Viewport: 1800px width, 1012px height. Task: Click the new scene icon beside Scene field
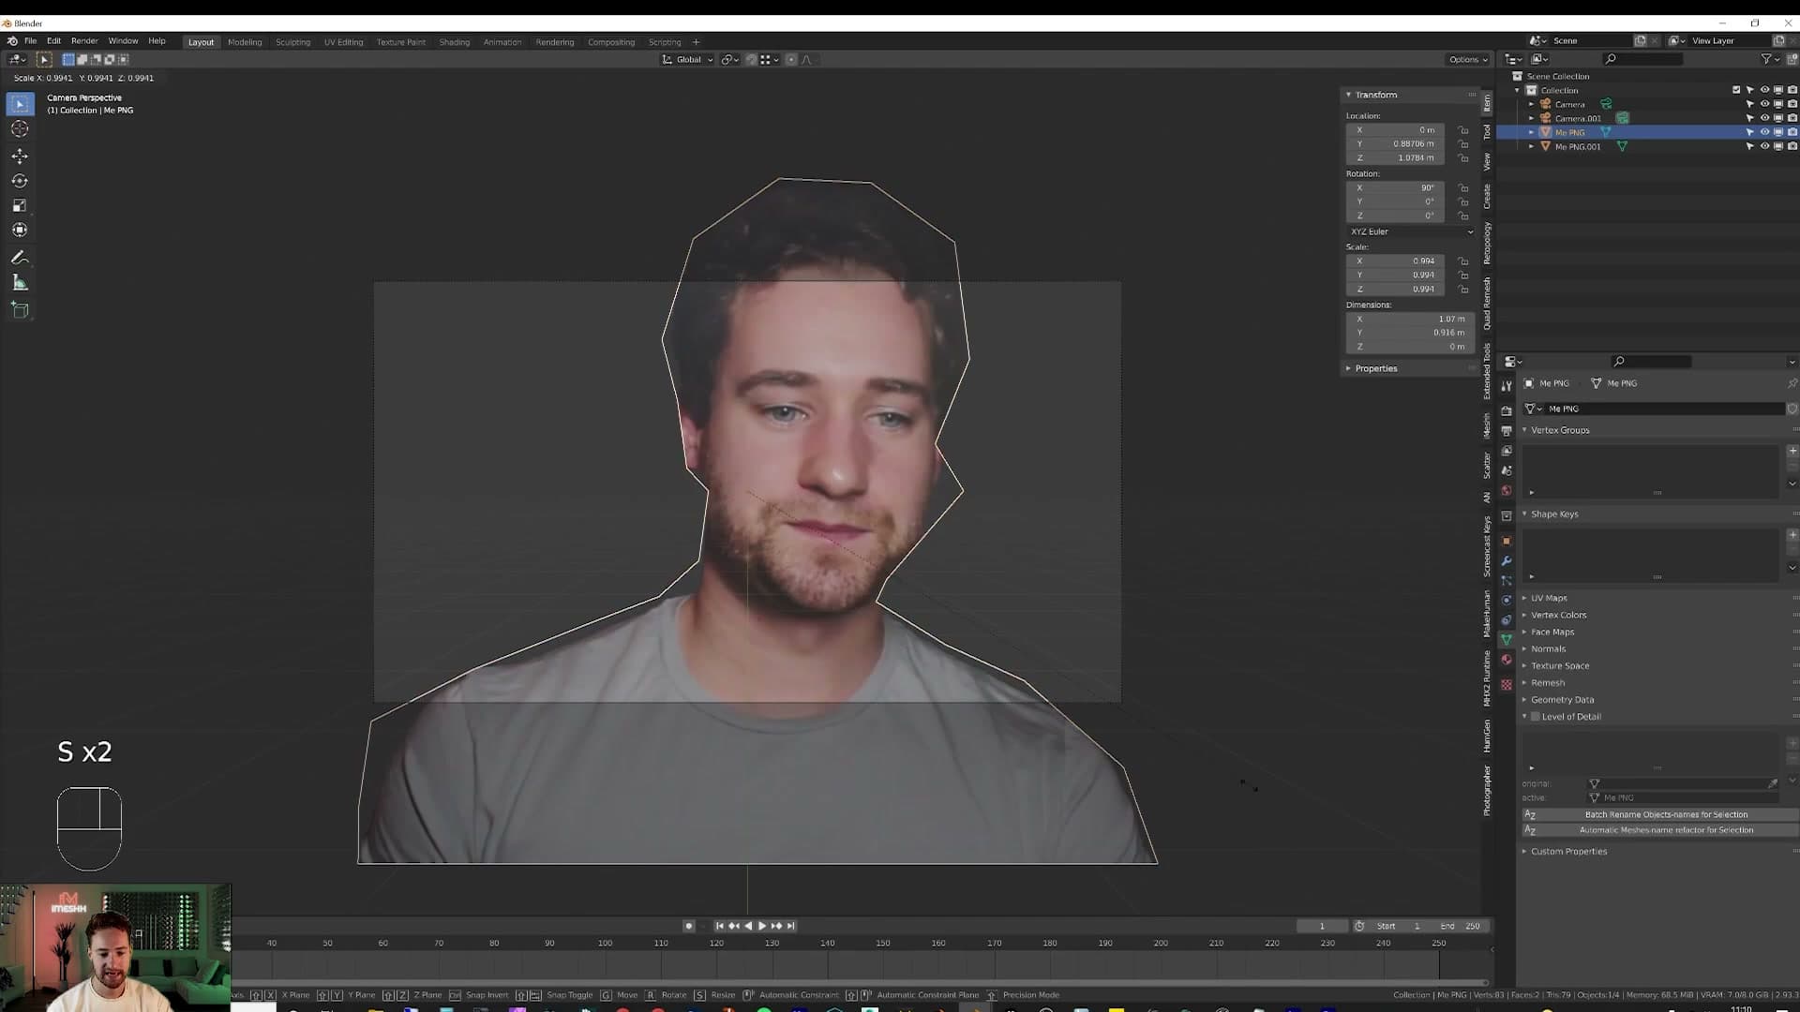1641,41
